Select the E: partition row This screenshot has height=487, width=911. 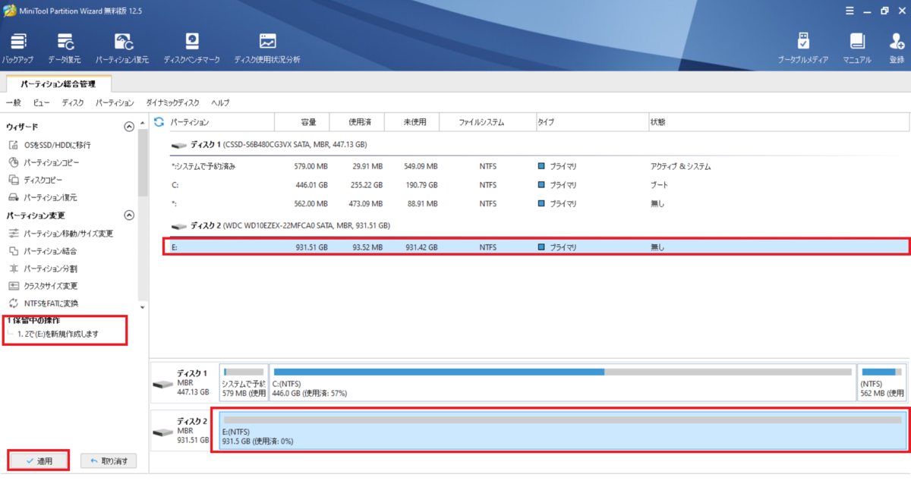537,247
